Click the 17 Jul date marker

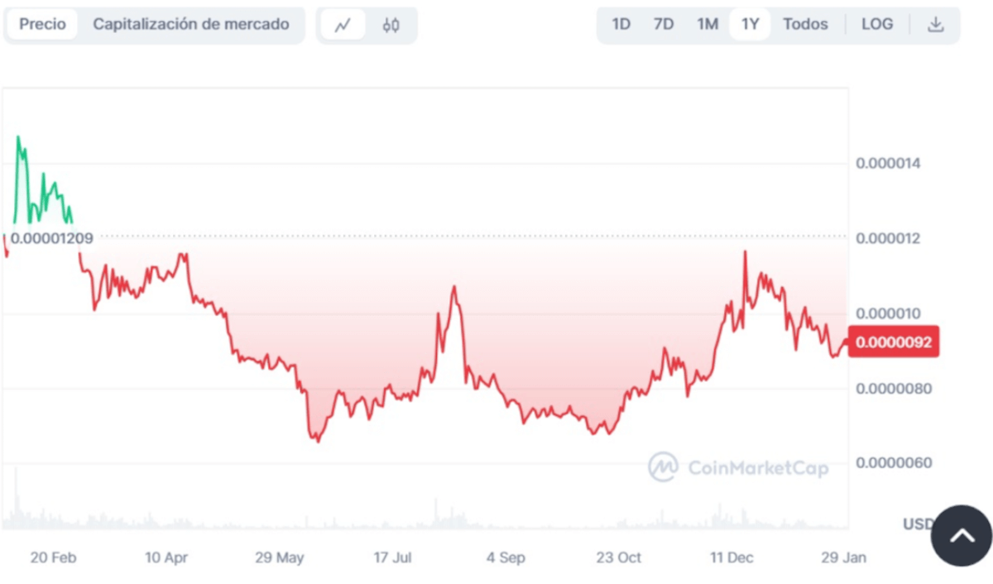point(392,558)
